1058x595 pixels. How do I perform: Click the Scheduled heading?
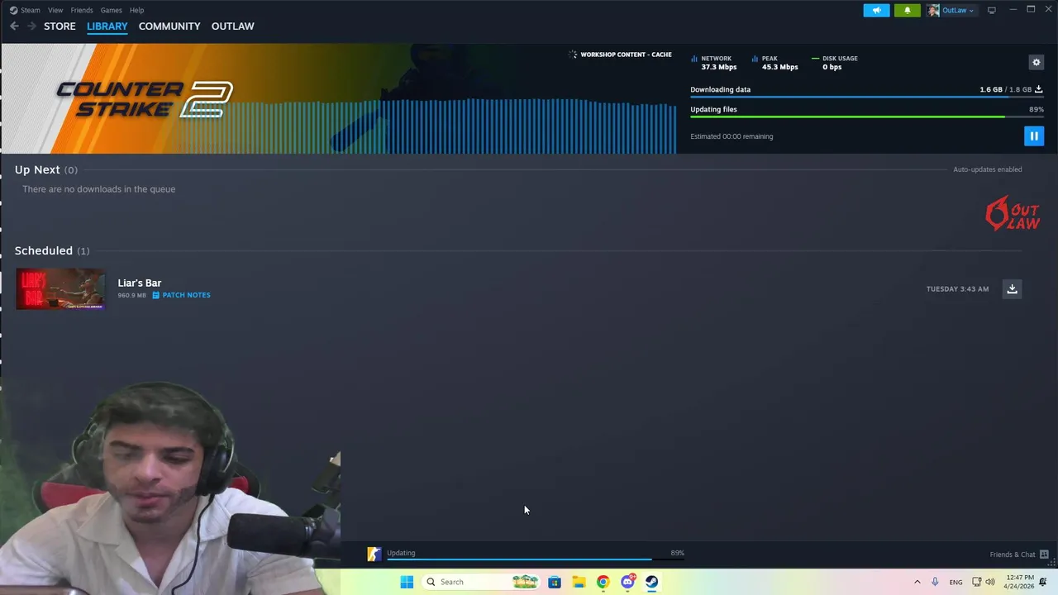[x=43, y=250]
